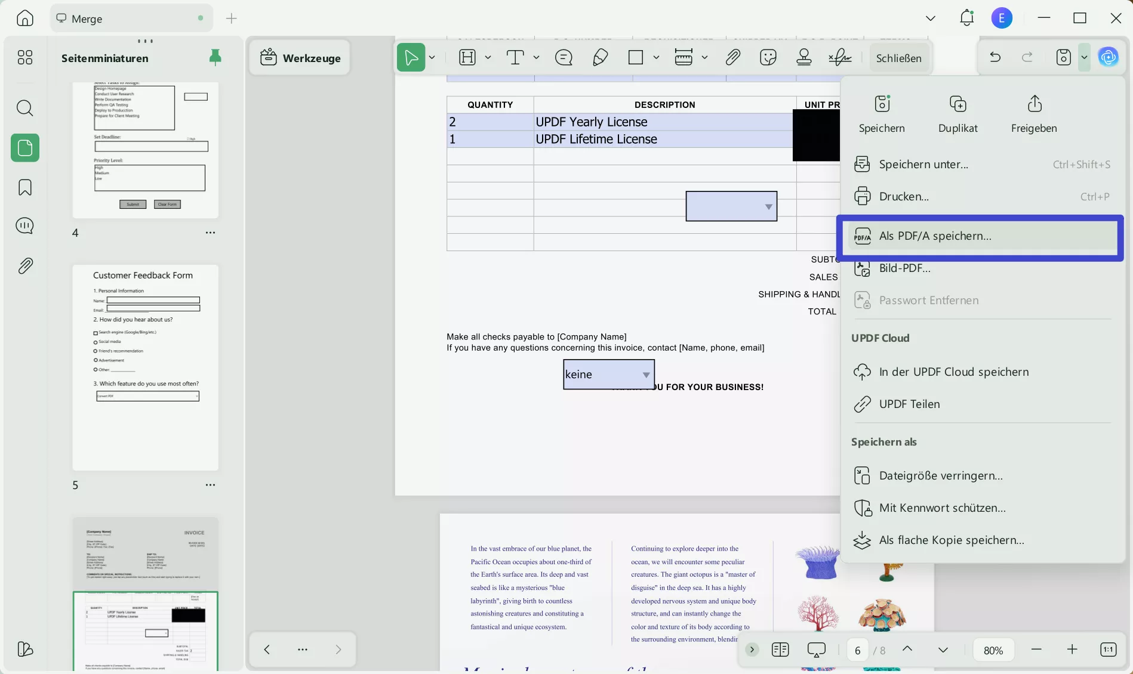Open the Sticker tool
1133x674 pixels.
768,57
